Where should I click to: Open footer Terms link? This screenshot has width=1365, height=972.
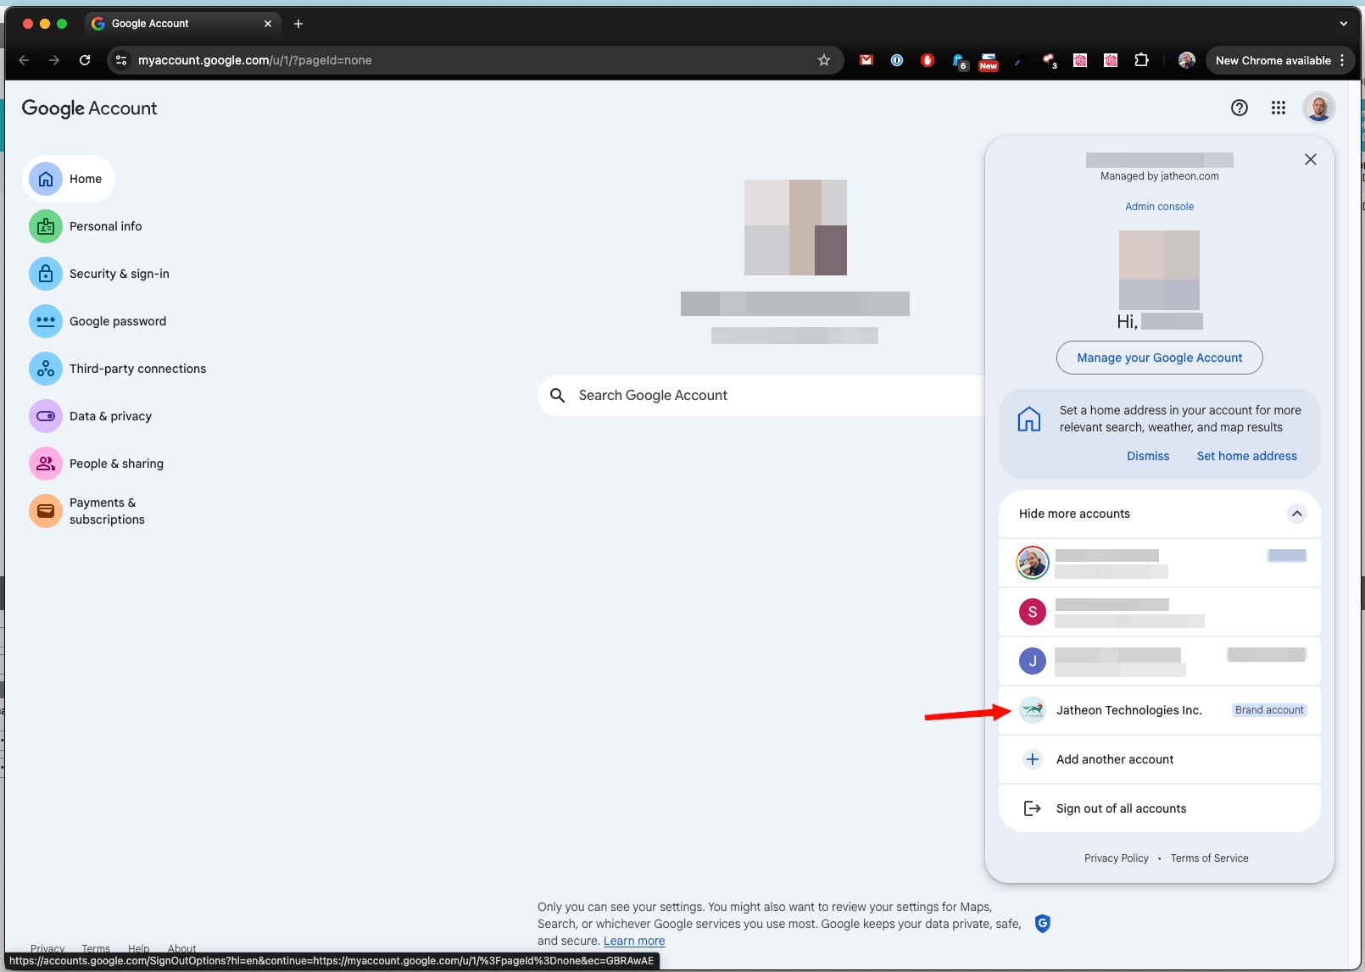(96, 948)
